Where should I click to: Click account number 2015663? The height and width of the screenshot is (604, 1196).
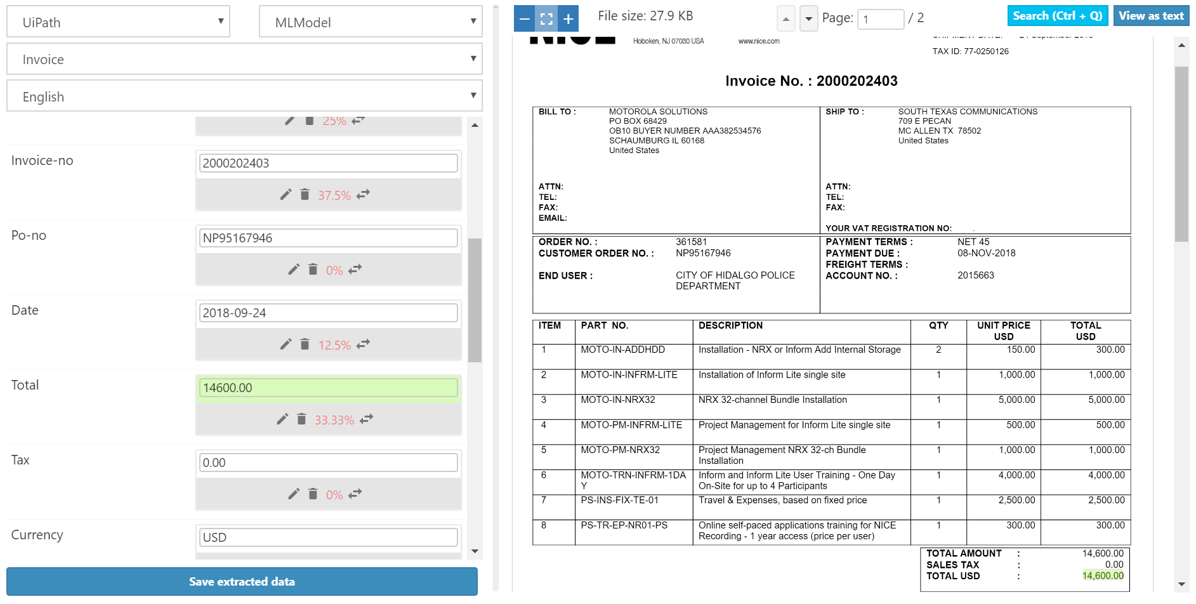point(976,275)
